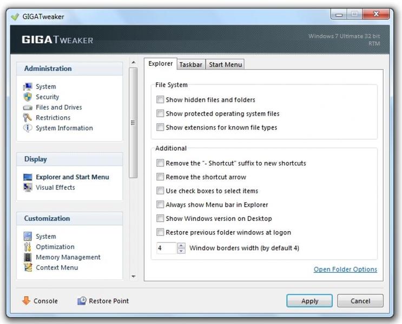Enable Use check boxes to select items

click(x=160, y=191)
